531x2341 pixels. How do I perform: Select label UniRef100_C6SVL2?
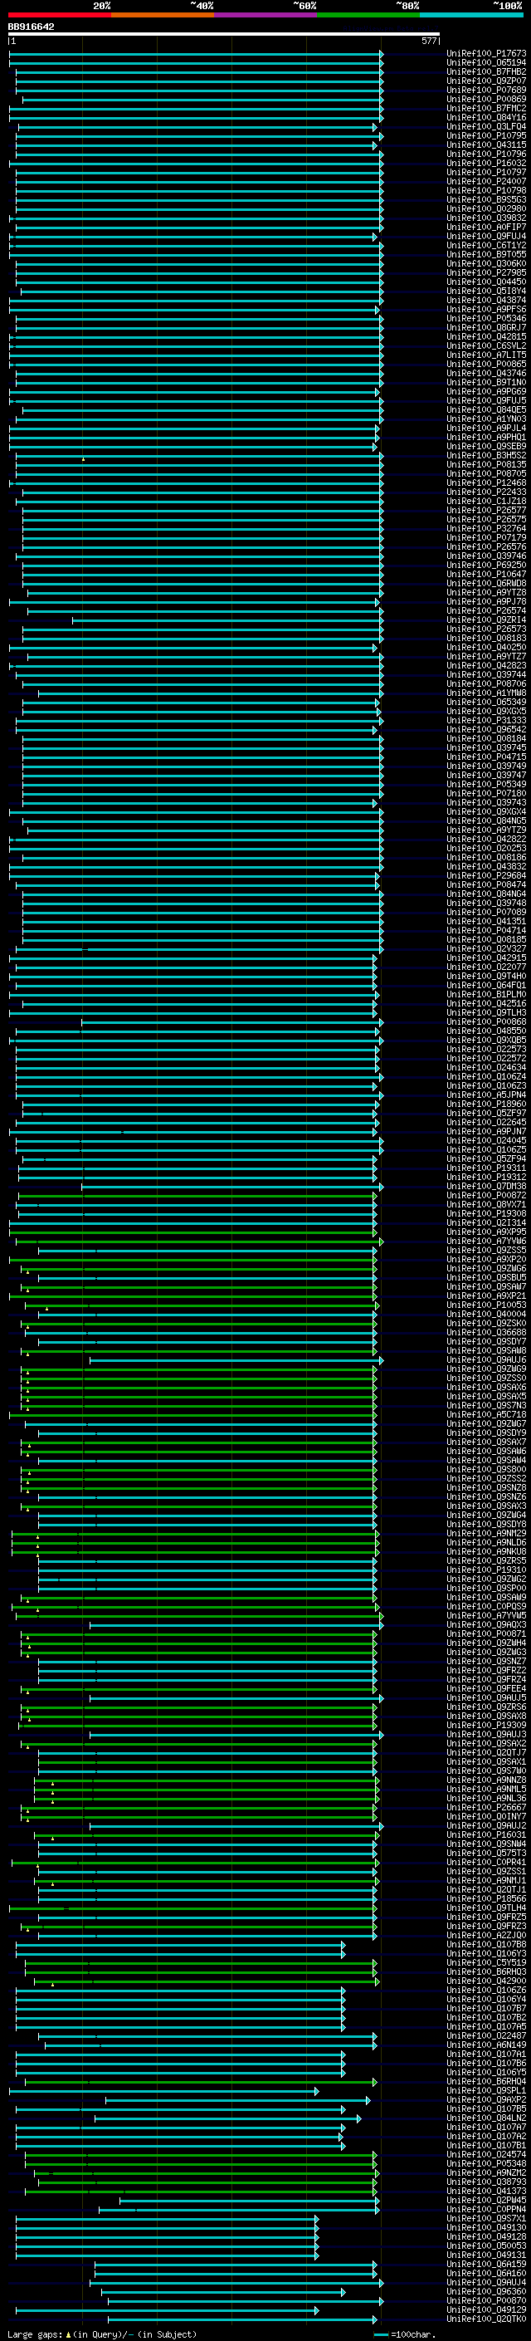(x=486, y=346)
